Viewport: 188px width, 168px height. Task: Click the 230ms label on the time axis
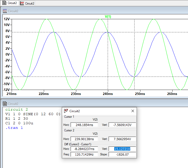pos(76,94)
